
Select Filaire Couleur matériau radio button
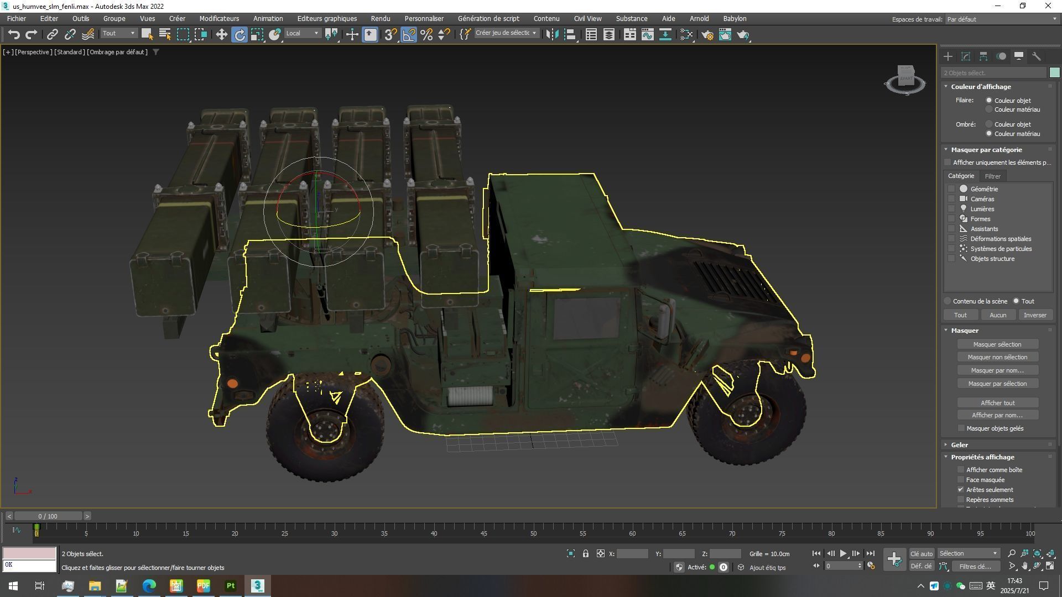pyautogui.click(x=989, y=109)
